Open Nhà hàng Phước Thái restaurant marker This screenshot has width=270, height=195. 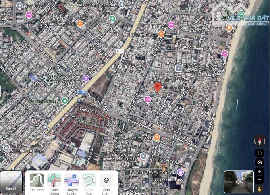coord(145,137)
